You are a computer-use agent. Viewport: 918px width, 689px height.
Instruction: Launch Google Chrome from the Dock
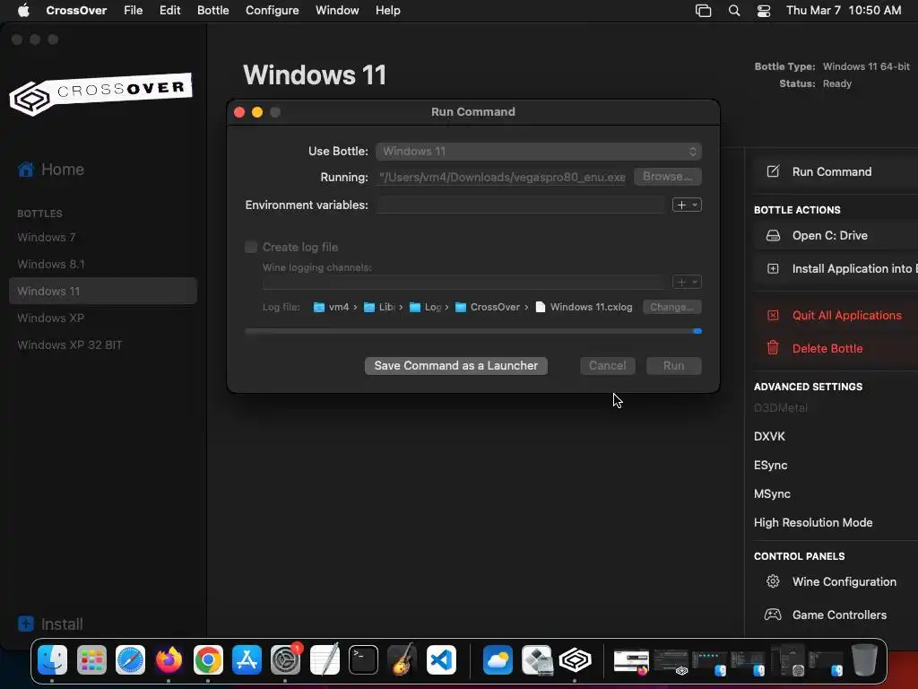tap(208, 660)
